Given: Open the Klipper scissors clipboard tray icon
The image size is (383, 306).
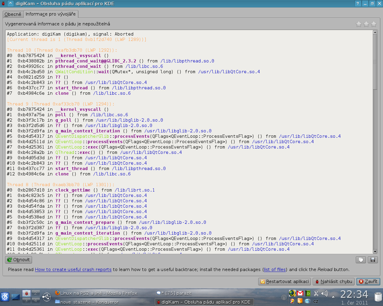Looking at the screenshot, I should point(316,293).
